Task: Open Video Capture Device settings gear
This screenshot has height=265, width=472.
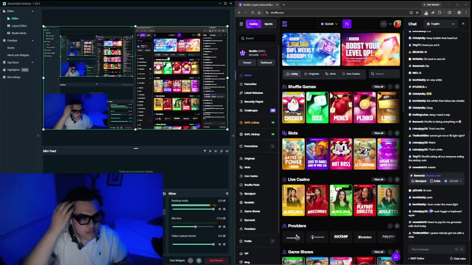Action: coord(224,244)
